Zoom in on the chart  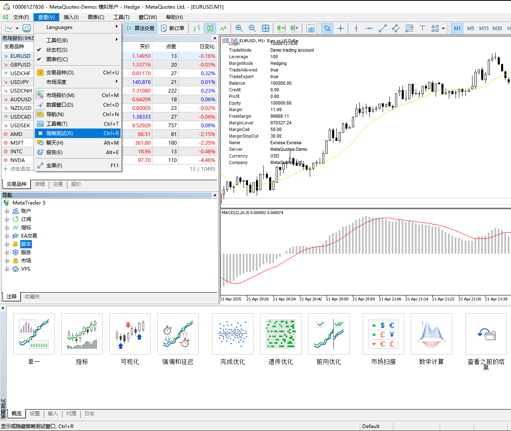coord(239,28)
